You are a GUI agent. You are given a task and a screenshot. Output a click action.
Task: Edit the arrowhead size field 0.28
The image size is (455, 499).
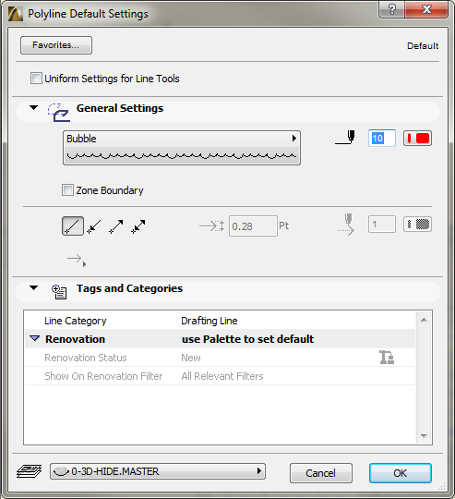point(253,226)
